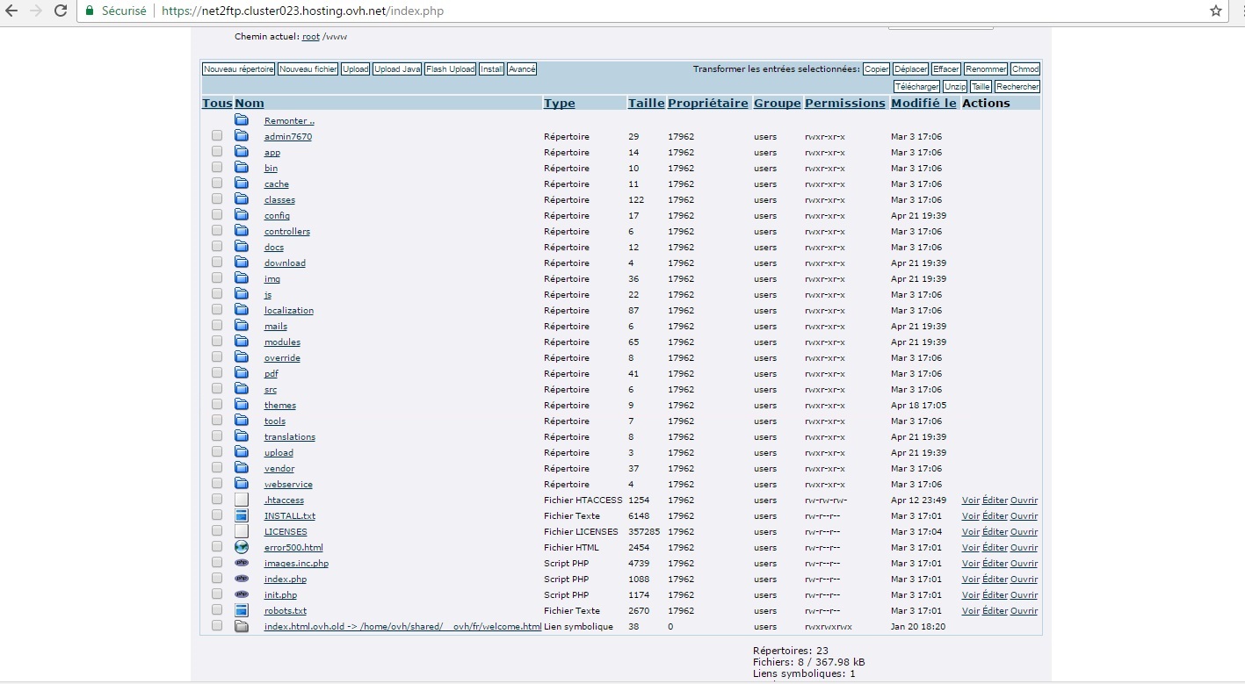This screenshot has height=684, width=1245.
Task: Select the checkbox next to .htaccess
Action: coord(217,500)
